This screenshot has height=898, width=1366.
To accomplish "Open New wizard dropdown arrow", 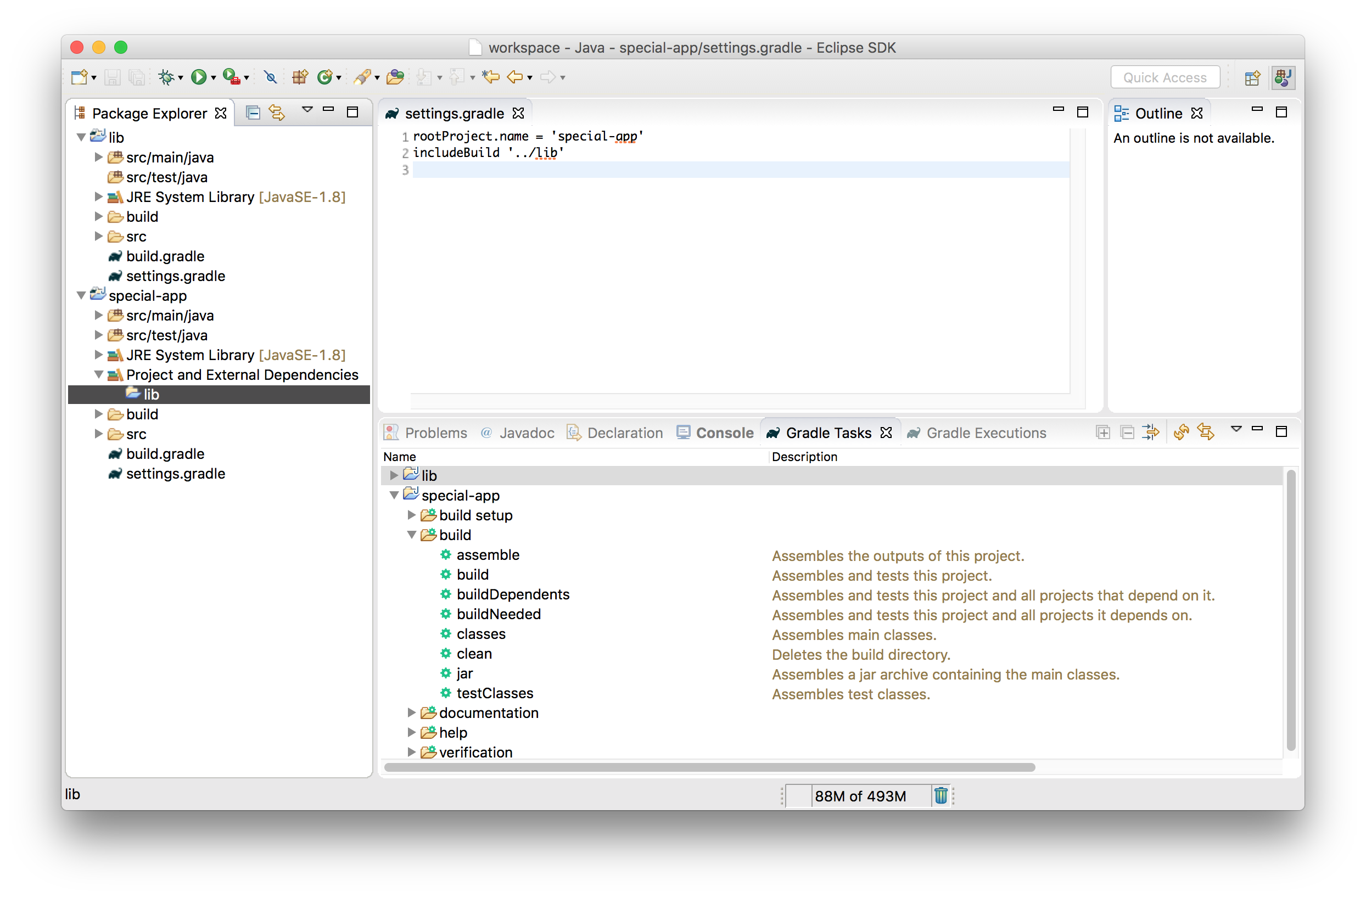I will tap(93, 78).
